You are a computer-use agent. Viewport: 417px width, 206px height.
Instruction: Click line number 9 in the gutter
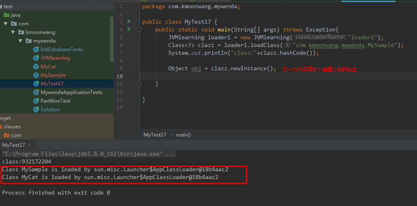121,69
